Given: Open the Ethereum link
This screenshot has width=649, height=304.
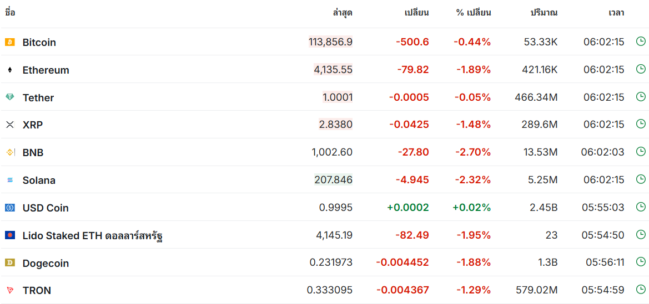Looking at the screenshot, I should 46,70.
